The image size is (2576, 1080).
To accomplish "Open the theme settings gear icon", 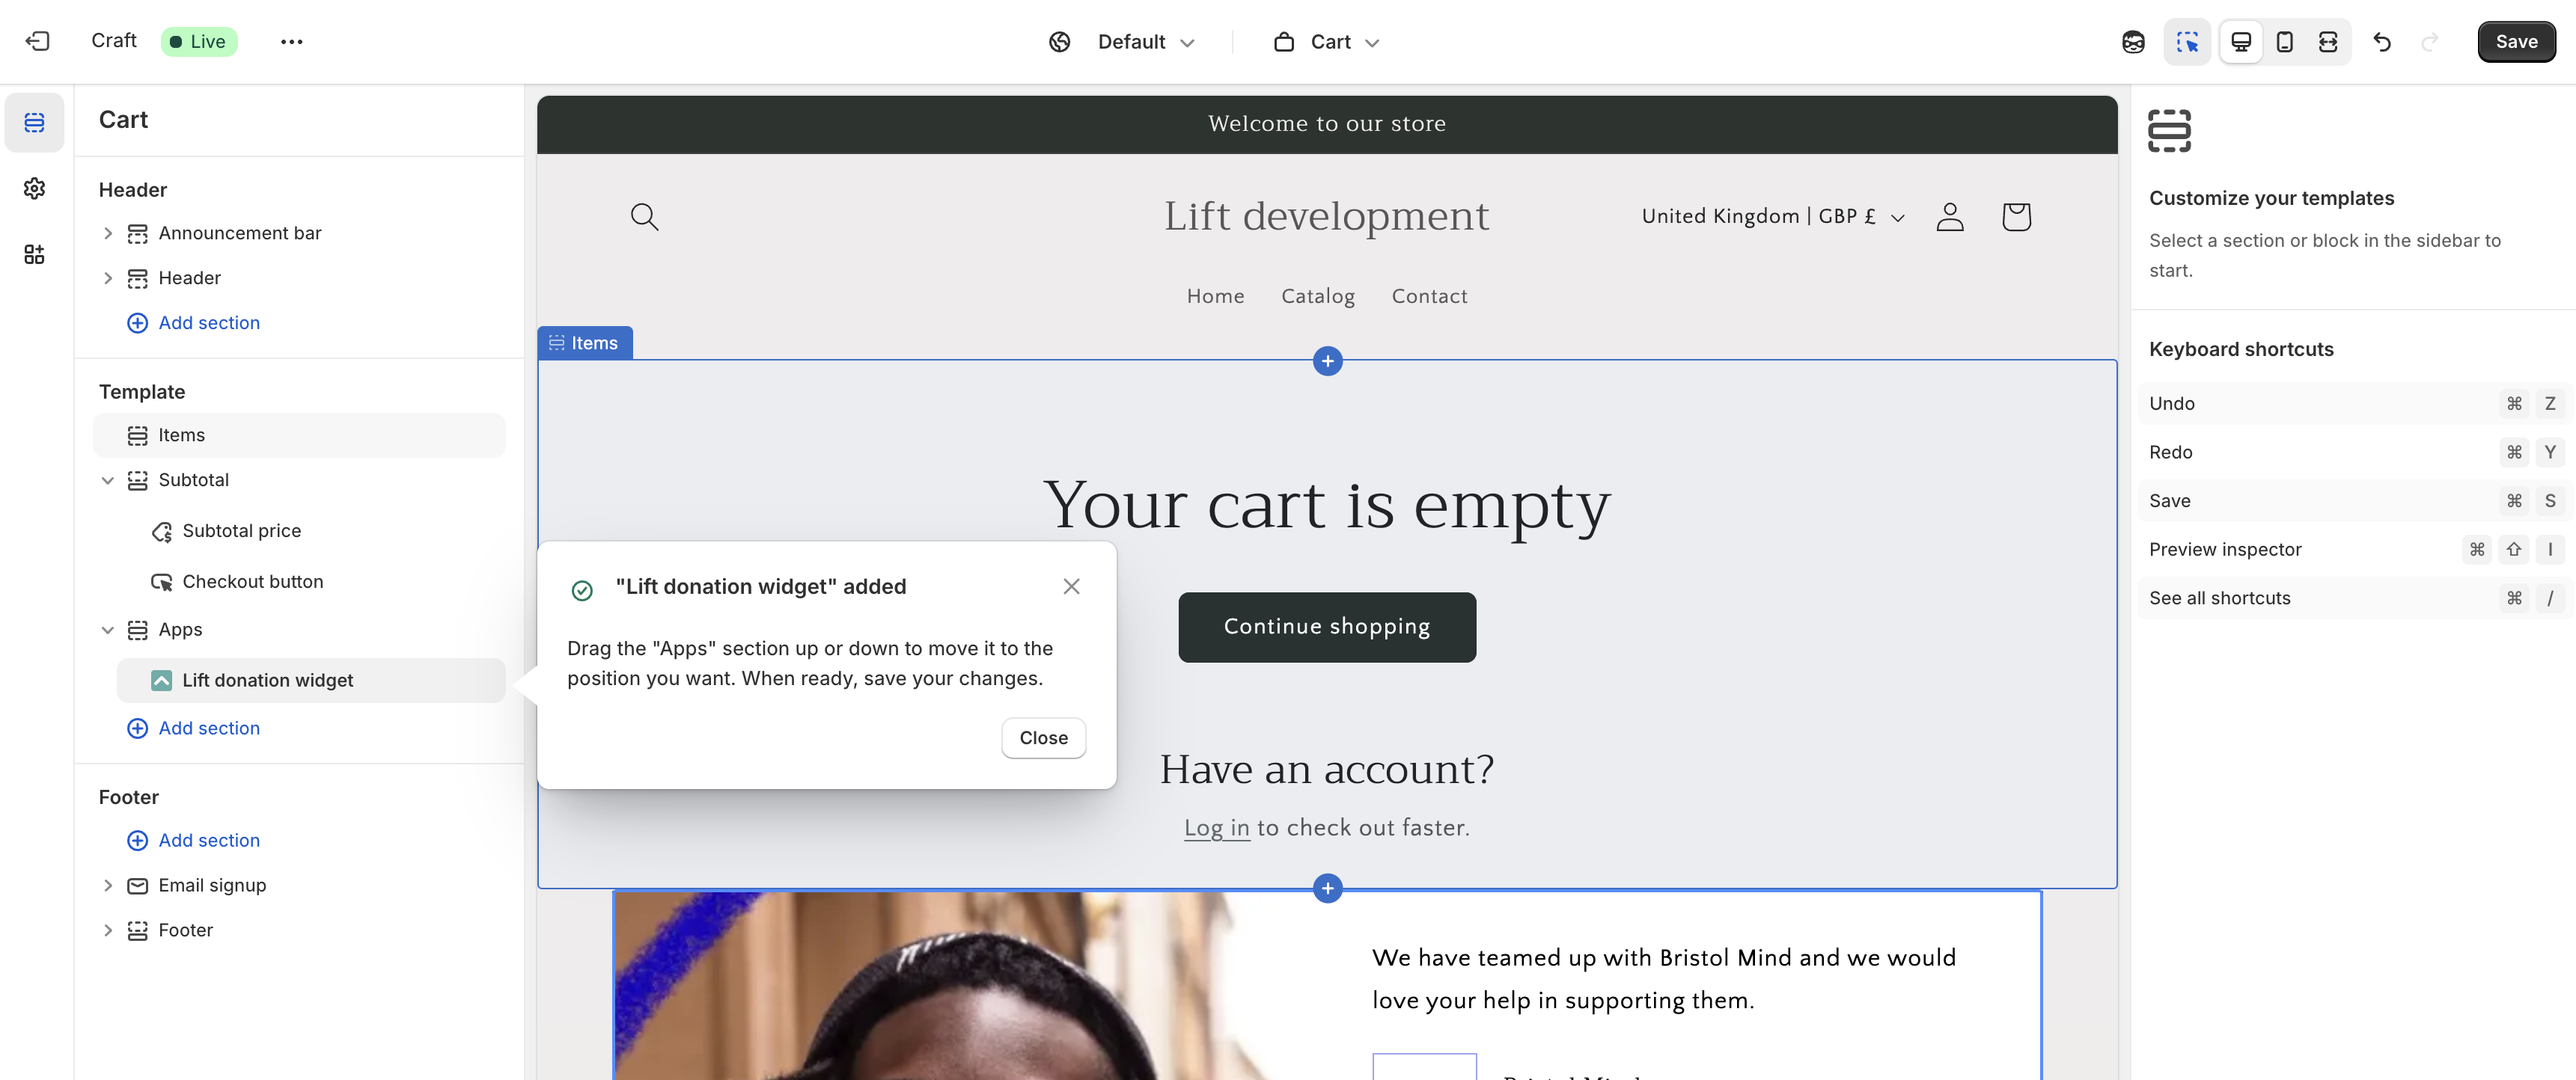I will [35, 188].
